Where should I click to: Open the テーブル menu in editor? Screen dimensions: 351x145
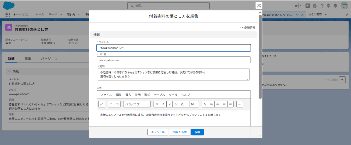click(x=159, y=95)
